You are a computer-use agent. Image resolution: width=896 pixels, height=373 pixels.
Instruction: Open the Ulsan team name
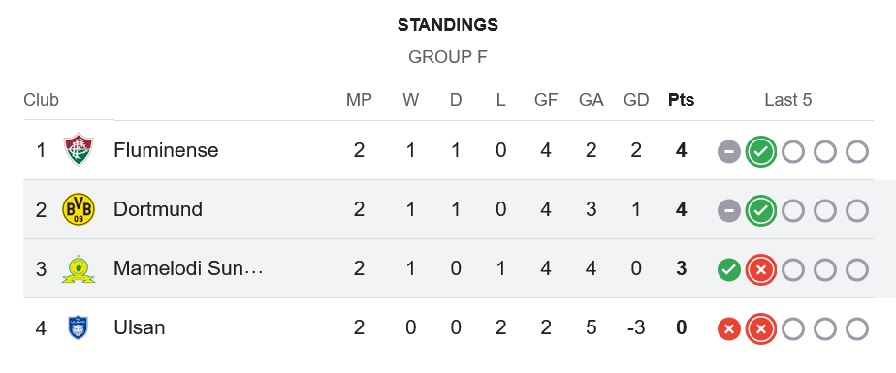[140, 327]
